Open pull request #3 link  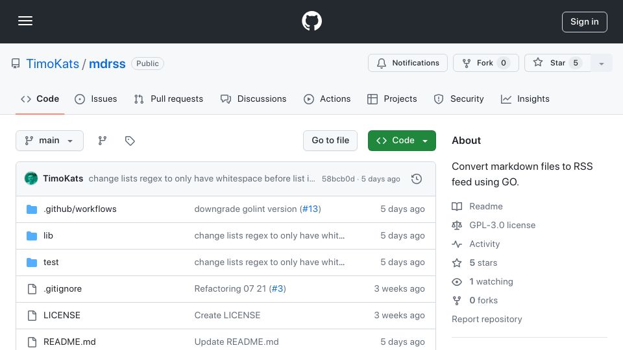[x=277, y=289]
